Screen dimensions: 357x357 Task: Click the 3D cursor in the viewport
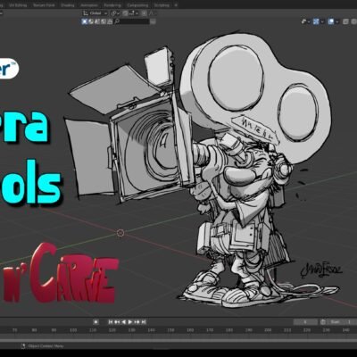click(x=120, y=233)
